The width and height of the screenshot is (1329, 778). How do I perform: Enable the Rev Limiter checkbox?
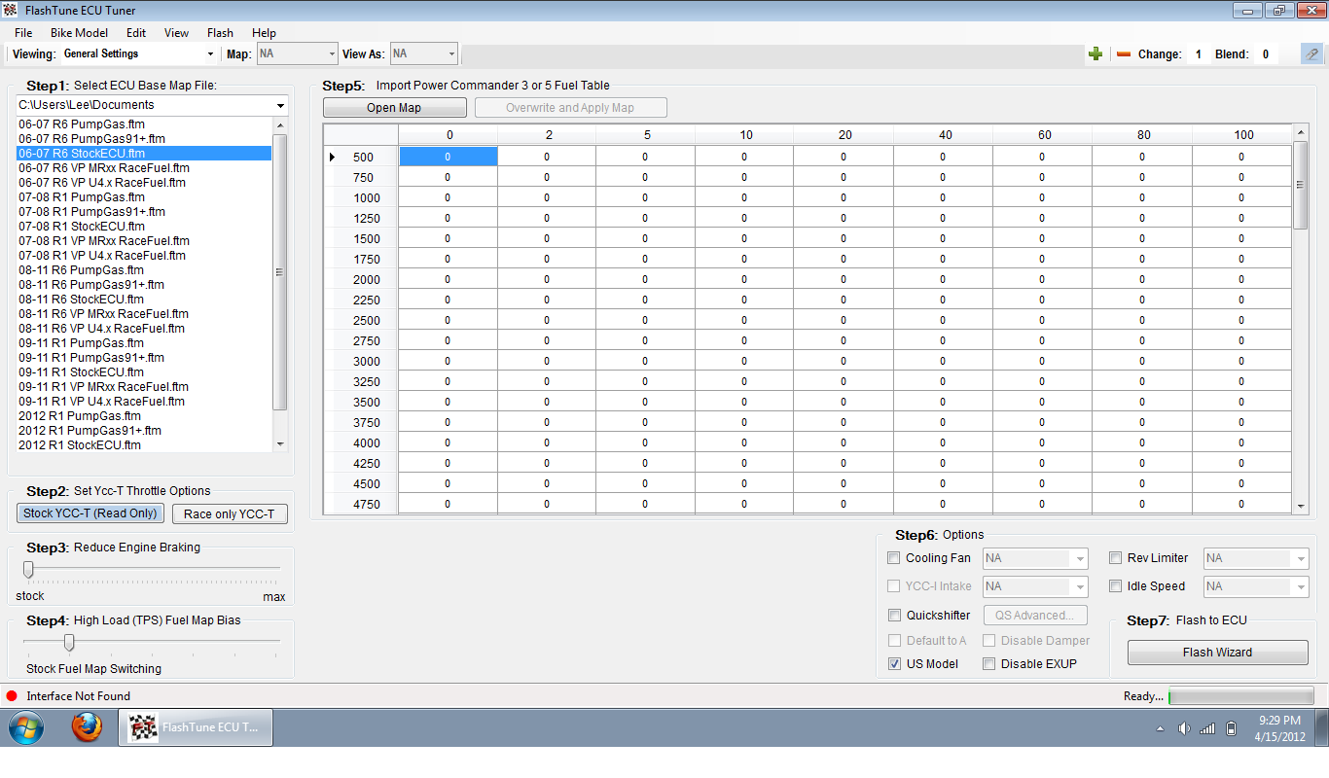click(1116, 558)
